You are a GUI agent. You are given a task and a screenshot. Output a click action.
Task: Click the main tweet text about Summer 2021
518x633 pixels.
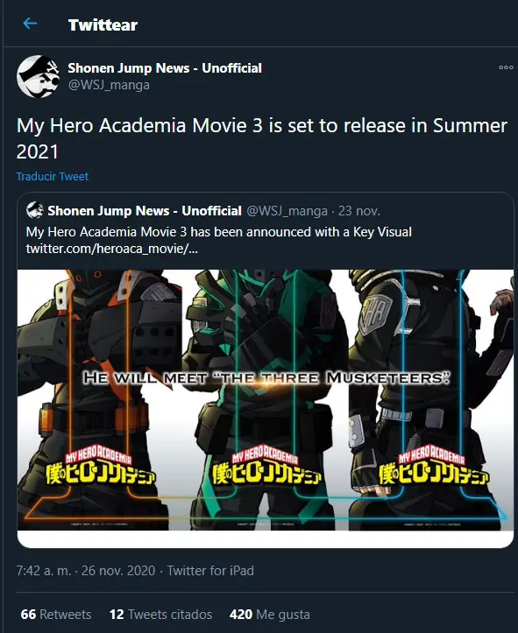point(261,138)
